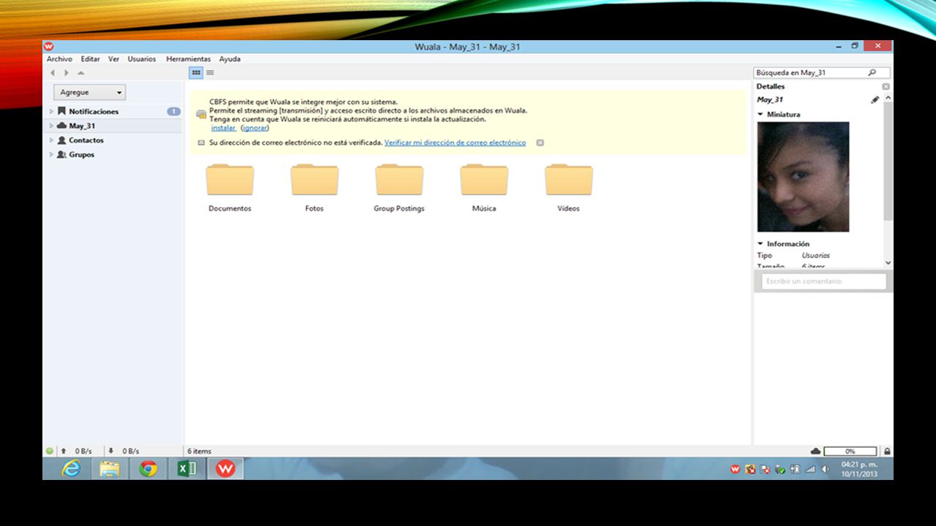Expand the Grupos tree node
Screen dimensions: 936x526
[x=51, y=155]
